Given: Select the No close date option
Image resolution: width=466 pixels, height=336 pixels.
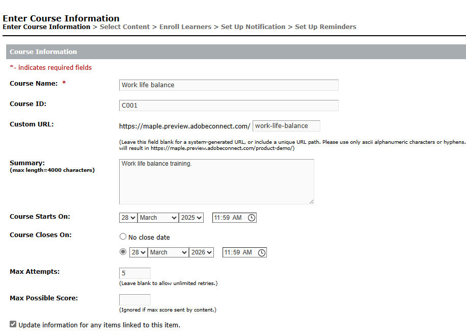Looking at the screenshot, I should 123,237.
